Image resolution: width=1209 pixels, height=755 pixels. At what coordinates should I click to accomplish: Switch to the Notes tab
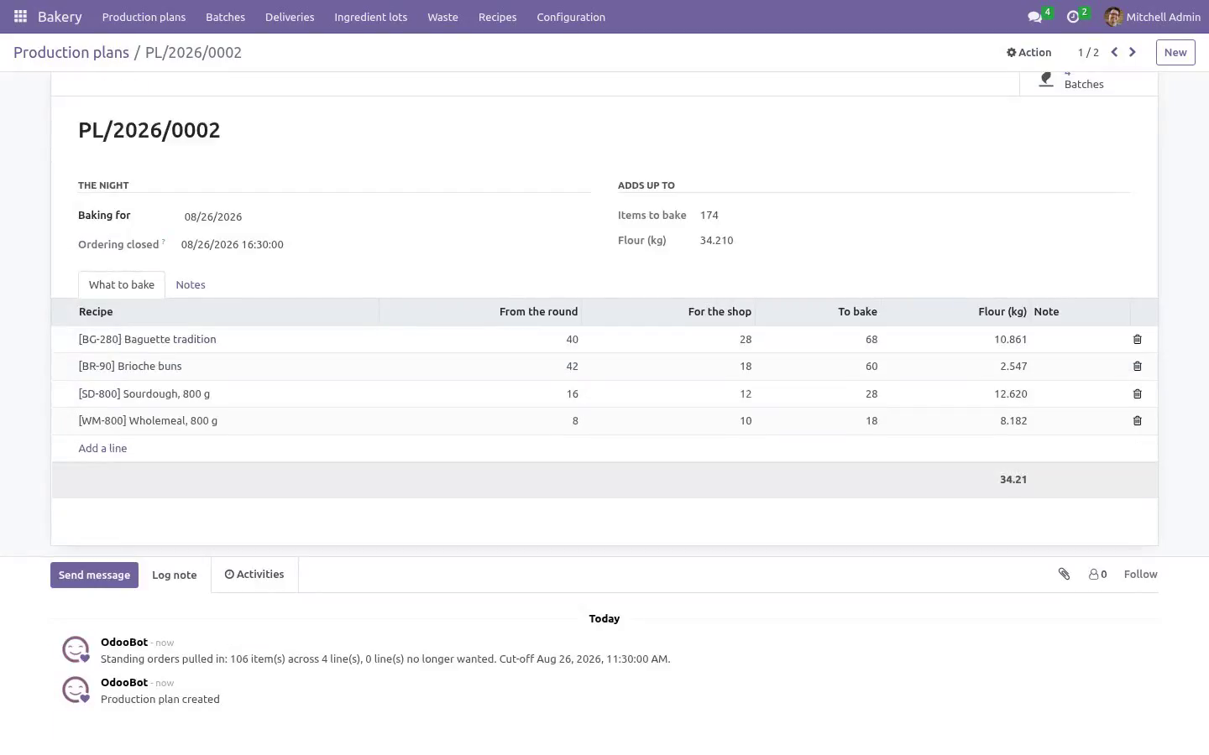tap(191, 285)
